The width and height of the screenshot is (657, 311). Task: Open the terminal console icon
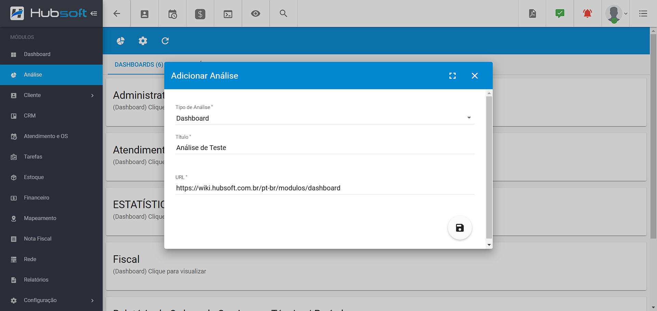(228, 14)
